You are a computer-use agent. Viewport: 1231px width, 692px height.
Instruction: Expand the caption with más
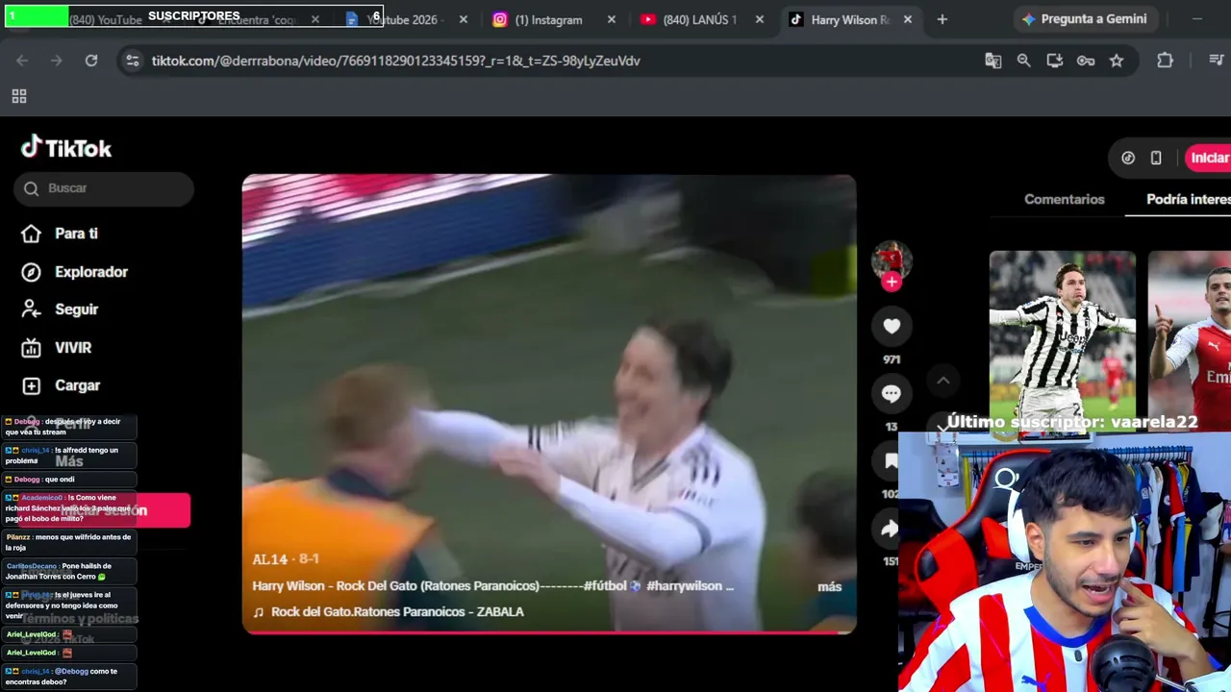(830, 586)
